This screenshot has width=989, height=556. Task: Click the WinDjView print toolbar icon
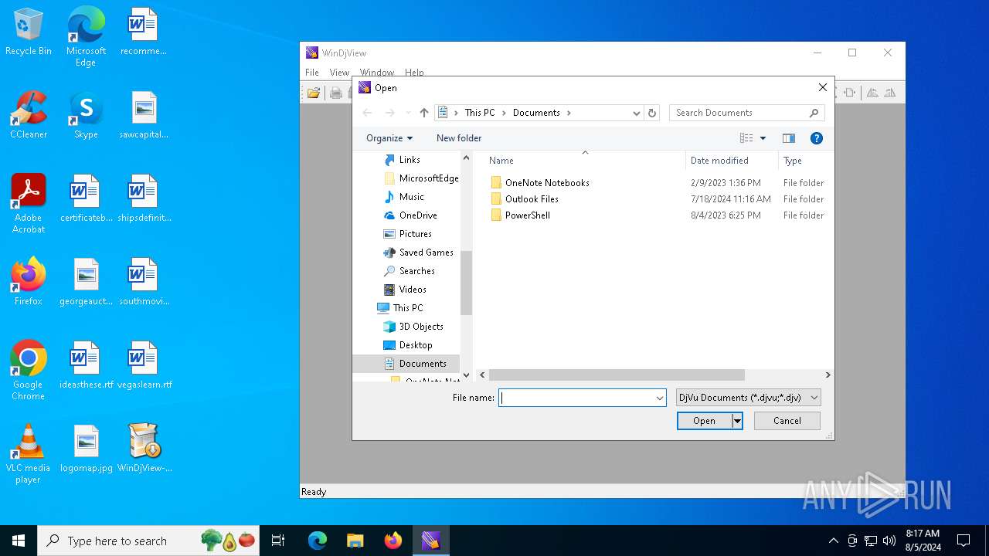tap(336, 93)
